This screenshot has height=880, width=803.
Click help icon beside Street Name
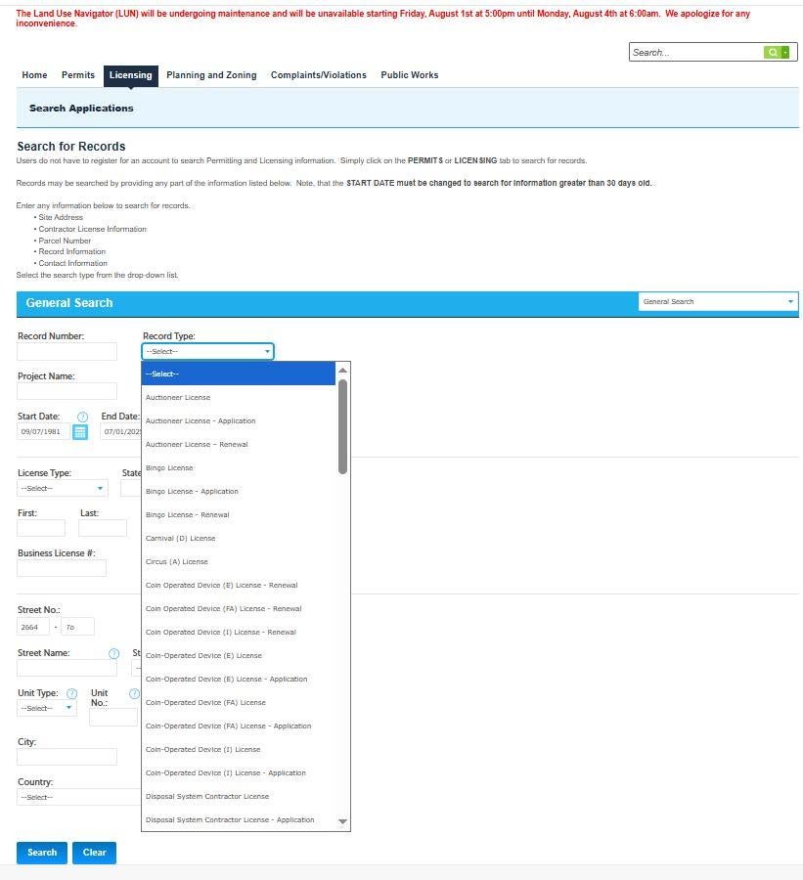tap(114, 654)
